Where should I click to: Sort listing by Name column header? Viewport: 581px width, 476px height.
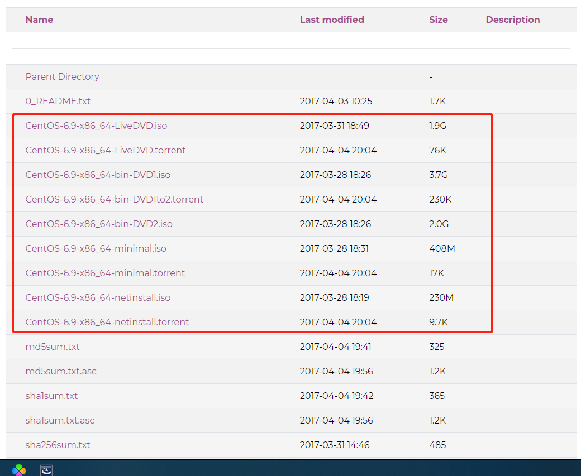tap(39, 20)
